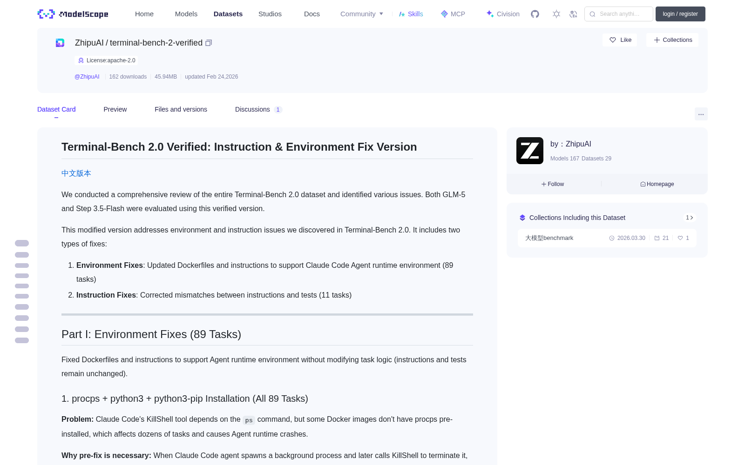Viewport: 745px width, 465px height.
Task: Switch to Discussions tab
Action: [258, 109]
